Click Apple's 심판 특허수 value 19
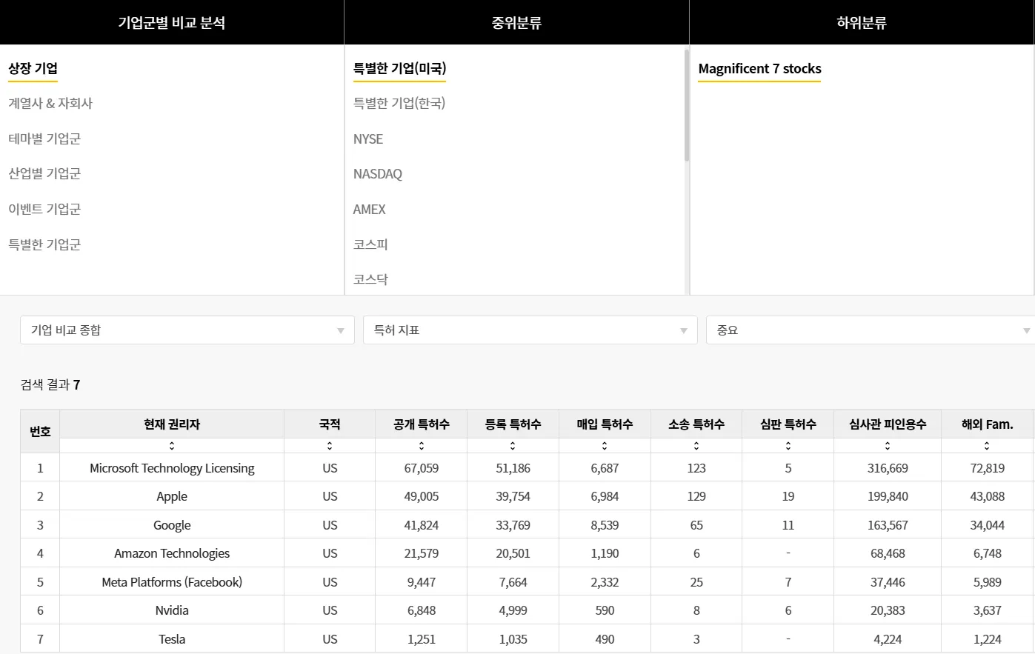The image size is (1035, 654). tap(788, 496)
